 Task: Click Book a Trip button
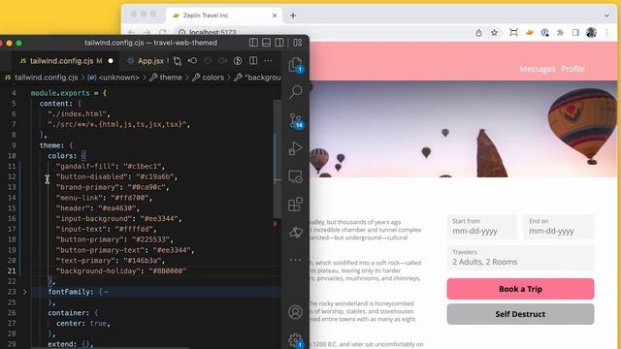point(520,289)
